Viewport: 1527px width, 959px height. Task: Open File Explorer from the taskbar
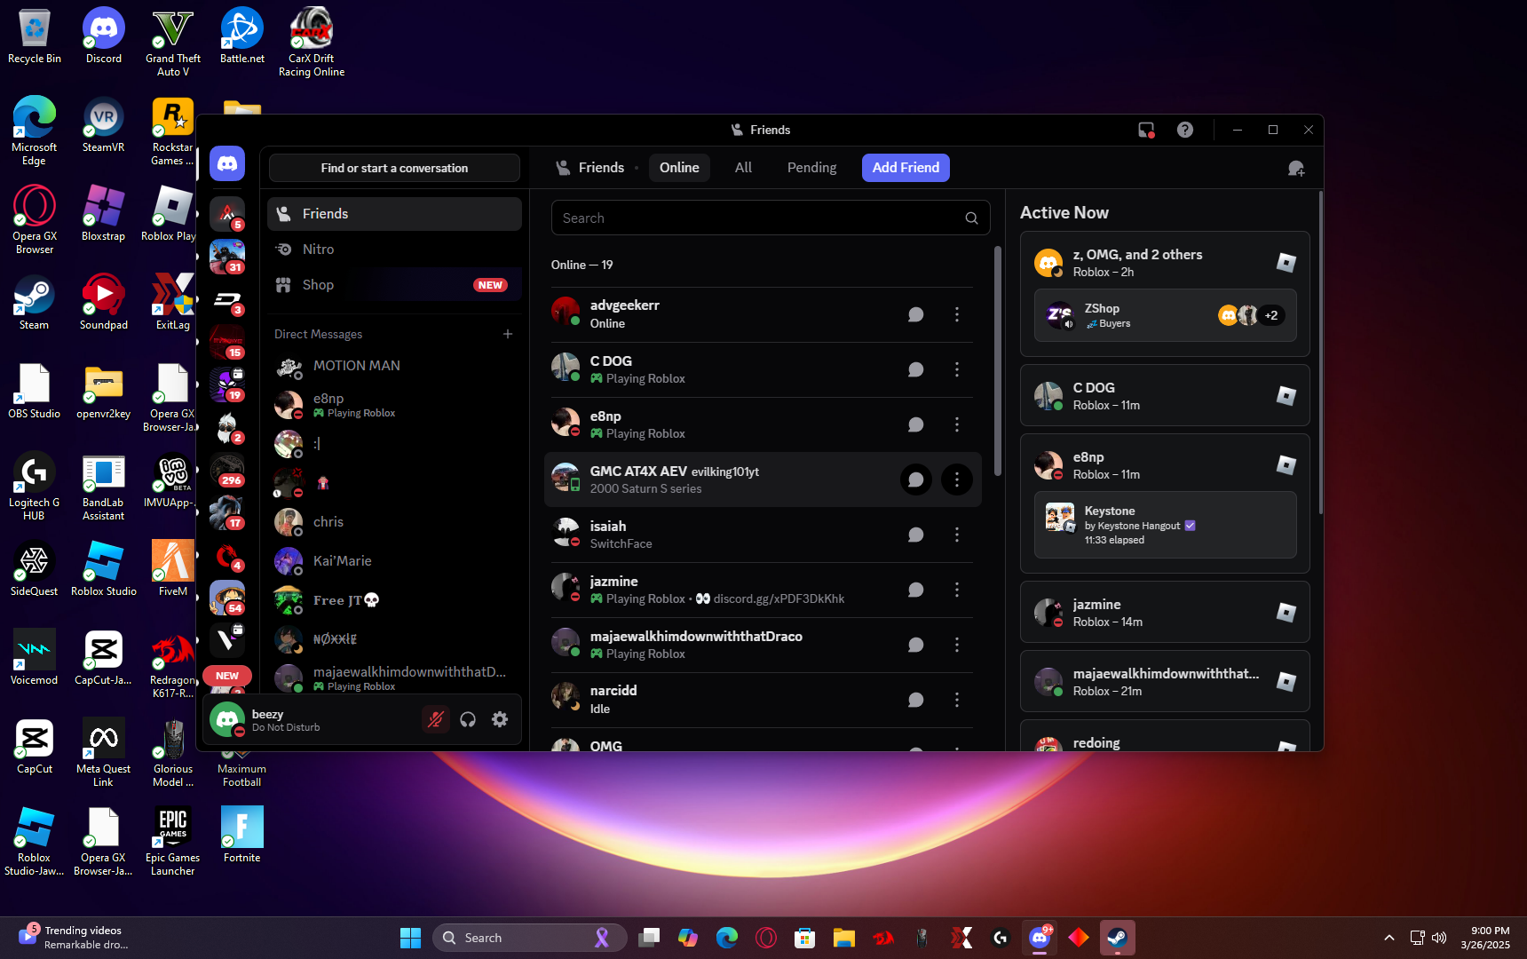click(x=843, y=938)
